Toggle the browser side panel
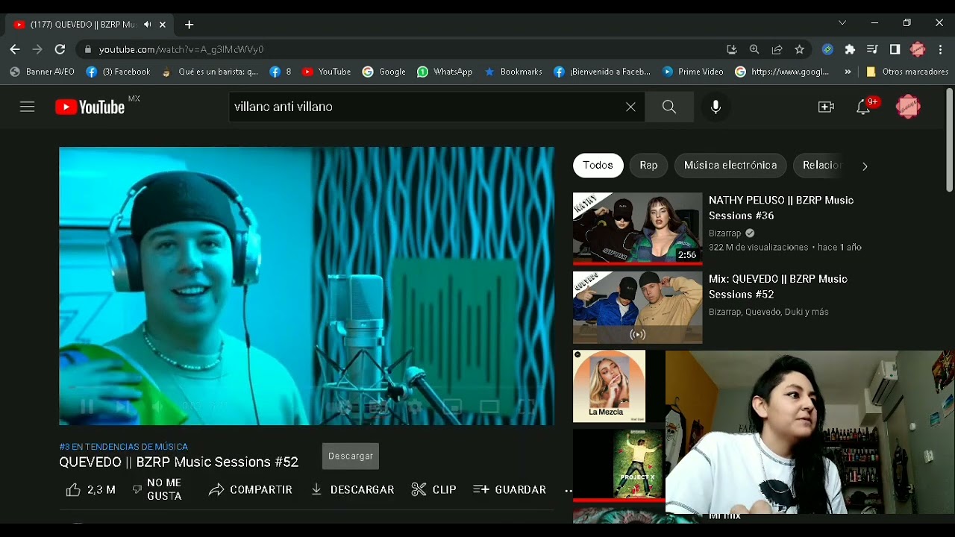Image resolution: width=955 pixels, height=537 pixels. point(895,49)
